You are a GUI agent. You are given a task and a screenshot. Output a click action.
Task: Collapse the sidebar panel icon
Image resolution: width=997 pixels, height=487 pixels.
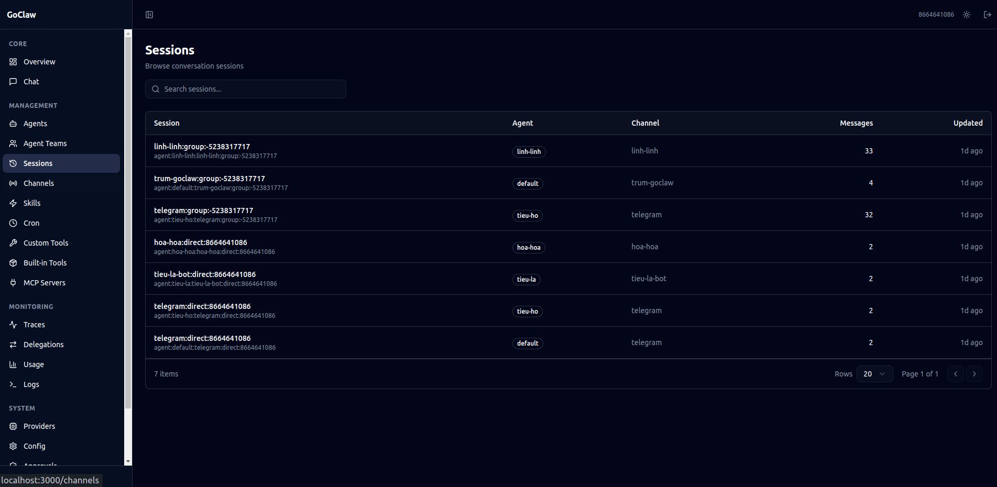149,15
